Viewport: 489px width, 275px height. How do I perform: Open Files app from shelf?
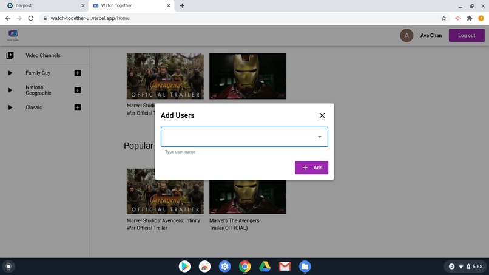pos(305,267)
